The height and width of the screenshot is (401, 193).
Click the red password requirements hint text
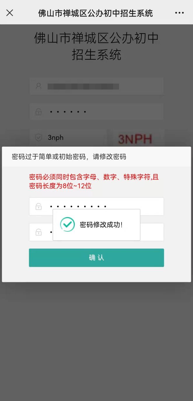94,181
